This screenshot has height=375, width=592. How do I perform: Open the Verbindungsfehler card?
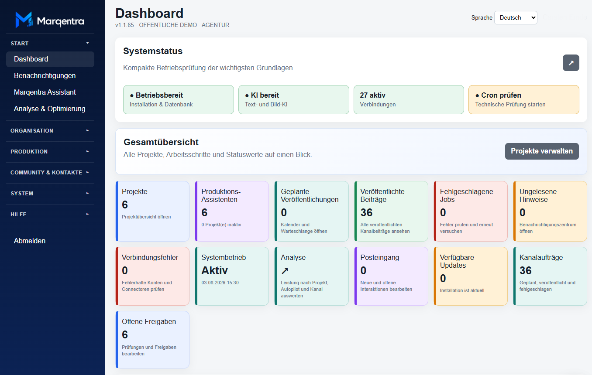pyautogui.click(x=152, y=276)
